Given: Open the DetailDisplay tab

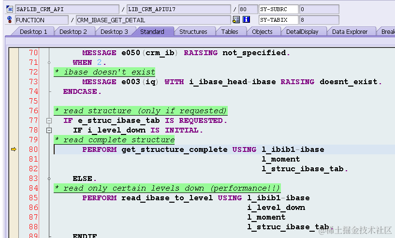Looking at the screenshot, I should [302, 31].
